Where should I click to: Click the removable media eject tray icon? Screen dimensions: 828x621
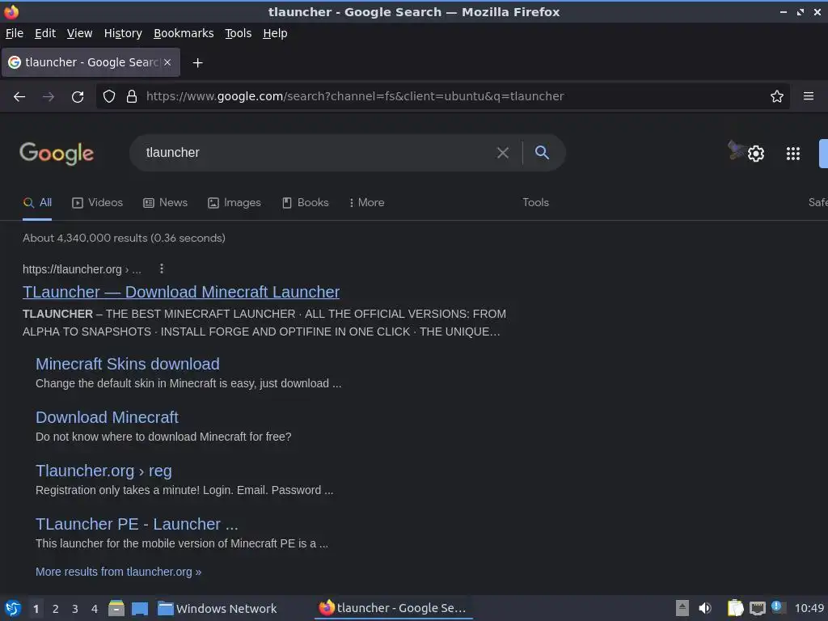point(682,608)
